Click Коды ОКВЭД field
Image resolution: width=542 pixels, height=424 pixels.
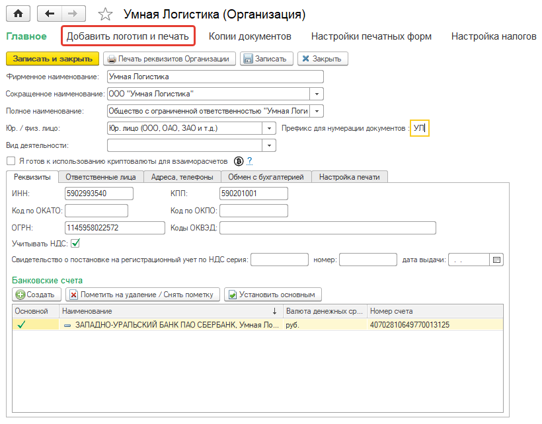(x=328, y=228)
